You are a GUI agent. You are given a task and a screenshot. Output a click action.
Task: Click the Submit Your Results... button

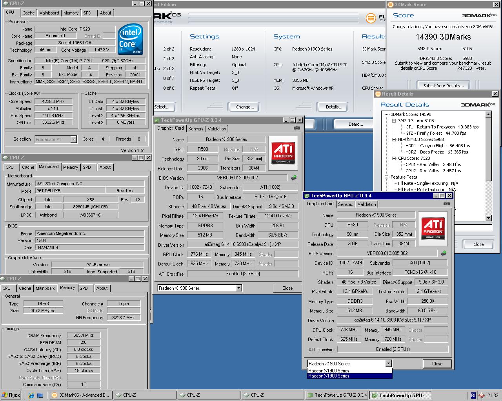coord(444,85)
